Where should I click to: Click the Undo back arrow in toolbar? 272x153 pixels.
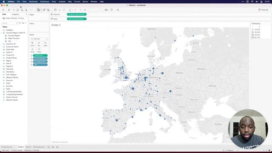(9, 10)
